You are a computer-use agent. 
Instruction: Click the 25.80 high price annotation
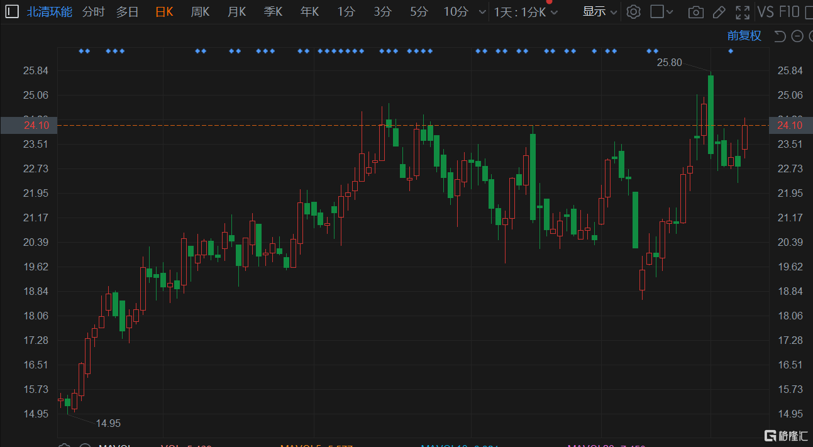(669, 62)
